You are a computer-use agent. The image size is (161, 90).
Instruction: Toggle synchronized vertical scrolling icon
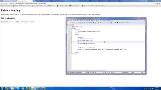point(103,22)
